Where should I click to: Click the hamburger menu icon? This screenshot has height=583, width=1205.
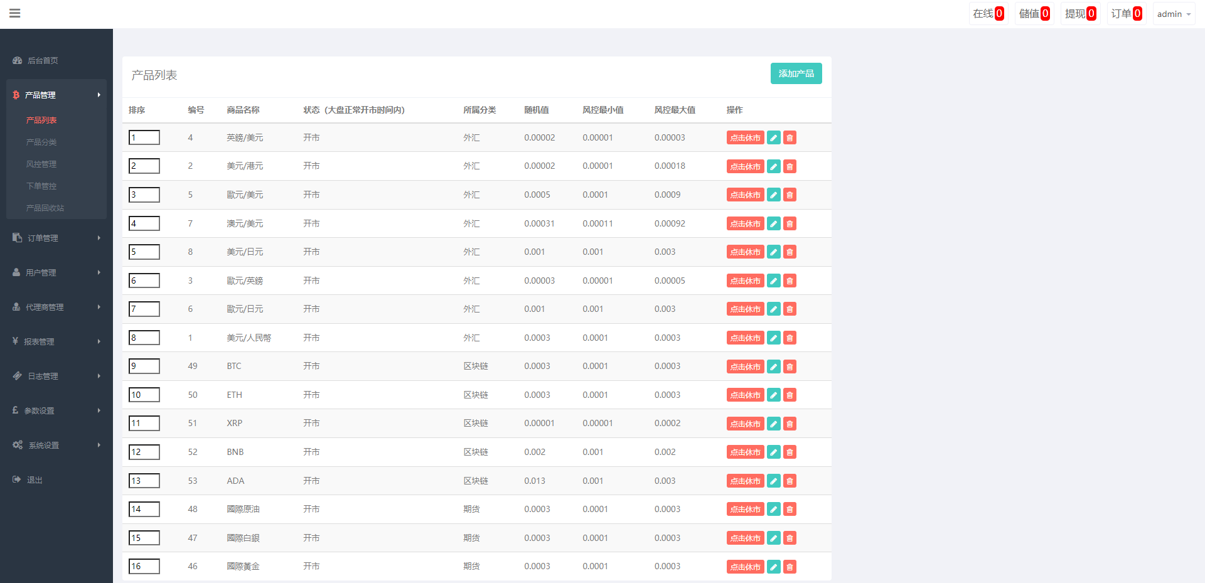pyautogui.click(x=15, y=13)
